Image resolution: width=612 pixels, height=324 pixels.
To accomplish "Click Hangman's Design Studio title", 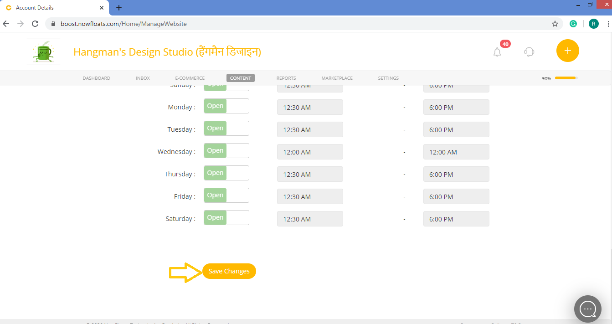I will click(x=167, y=52).
